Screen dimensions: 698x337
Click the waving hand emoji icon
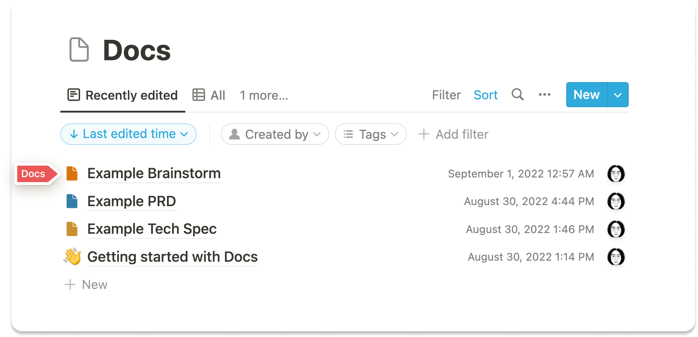click(72, 257)
